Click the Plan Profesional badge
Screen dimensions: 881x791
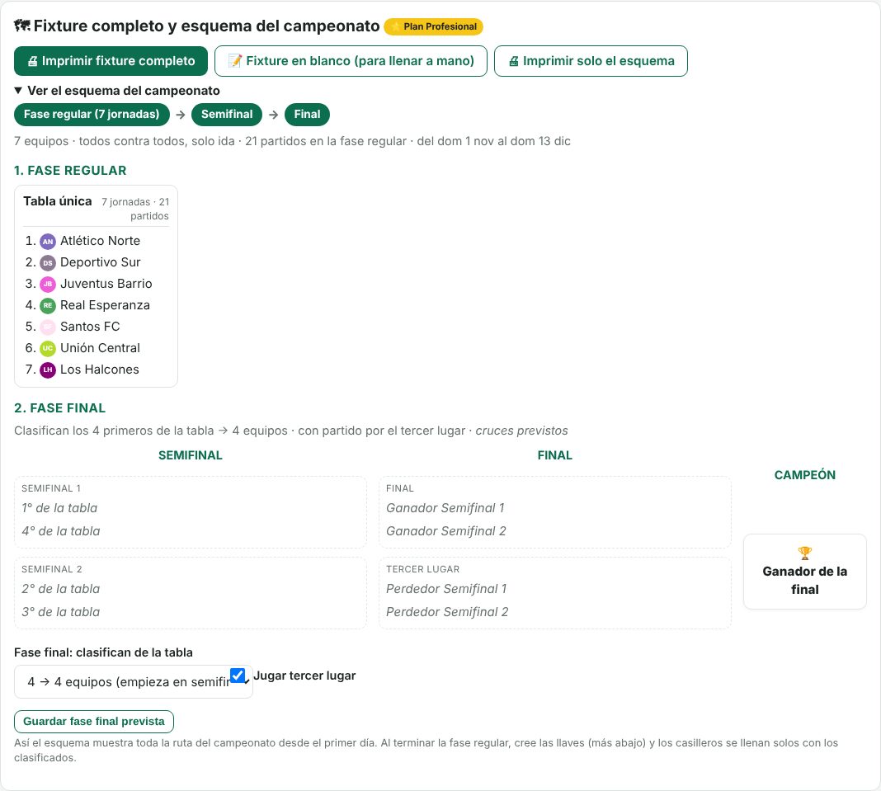pos(433,26)
